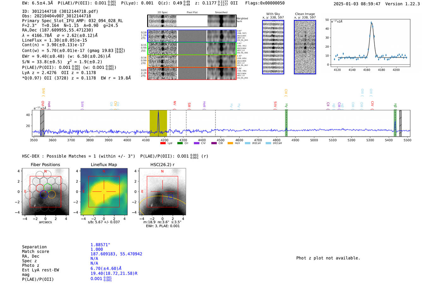Open the HSC(26.2) r cutout image
This screenshot has height=301, width=442.
(162, 192)
